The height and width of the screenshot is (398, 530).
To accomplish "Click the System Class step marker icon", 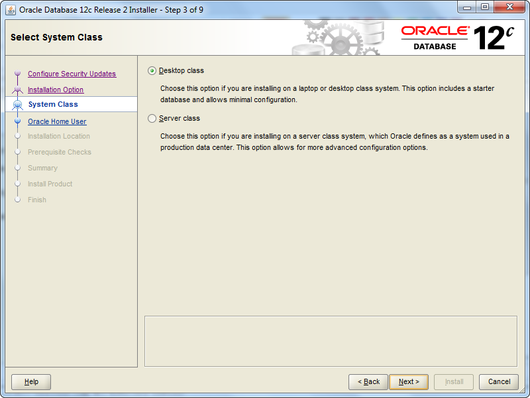I will pos(18,104).
